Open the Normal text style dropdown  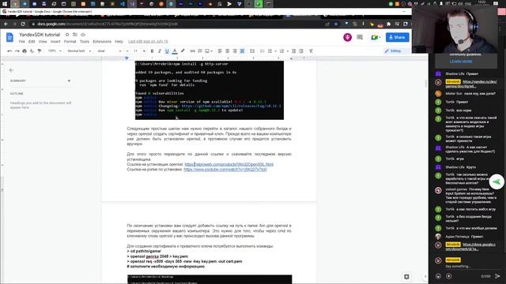click(x=79, y=50)
